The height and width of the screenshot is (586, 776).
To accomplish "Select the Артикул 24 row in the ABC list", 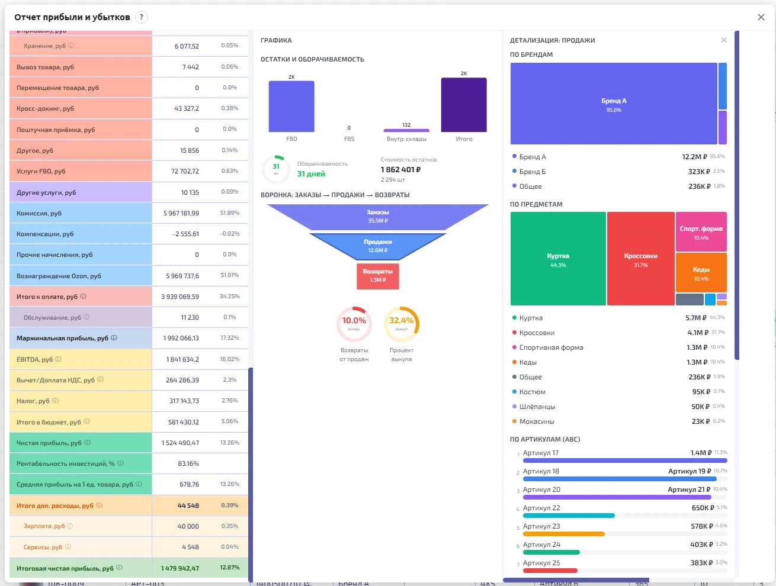I will pos(622,548).
